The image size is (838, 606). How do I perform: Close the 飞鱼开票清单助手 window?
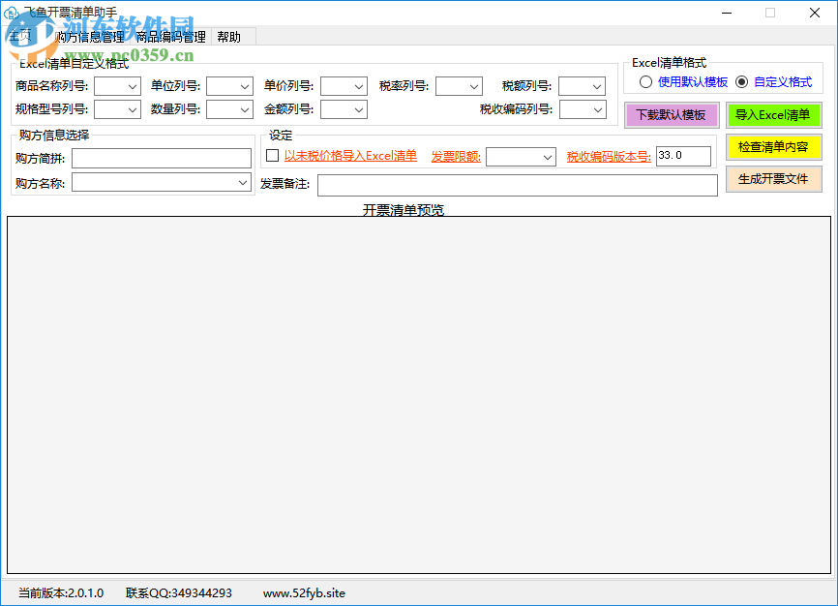click(x=815, y=13)
